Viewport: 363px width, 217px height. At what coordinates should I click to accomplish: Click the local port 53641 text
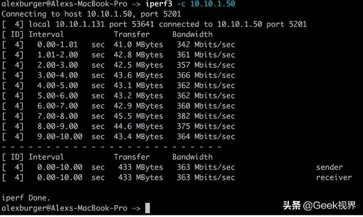[131, 24]
